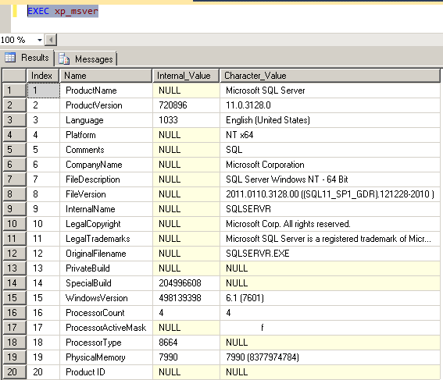Click the 11.0.3128.0 cell
Screen dimensions: 443x380
pyautogui.click(x=330, y=105)
